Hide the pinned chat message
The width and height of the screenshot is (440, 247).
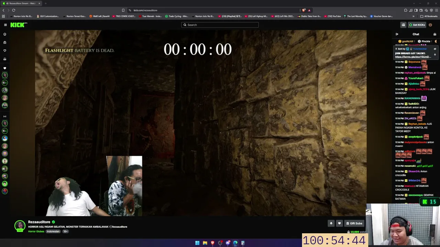click(435, 49)
